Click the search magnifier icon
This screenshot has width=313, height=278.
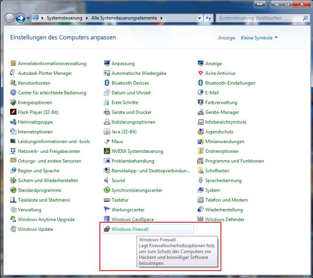click(305, 18)
